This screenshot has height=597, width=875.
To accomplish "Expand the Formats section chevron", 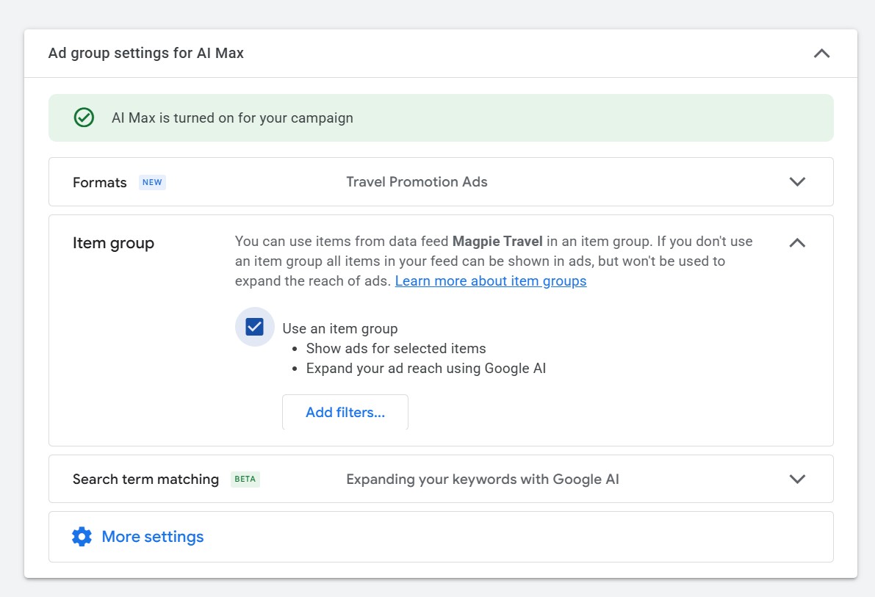I will (797, 182).
